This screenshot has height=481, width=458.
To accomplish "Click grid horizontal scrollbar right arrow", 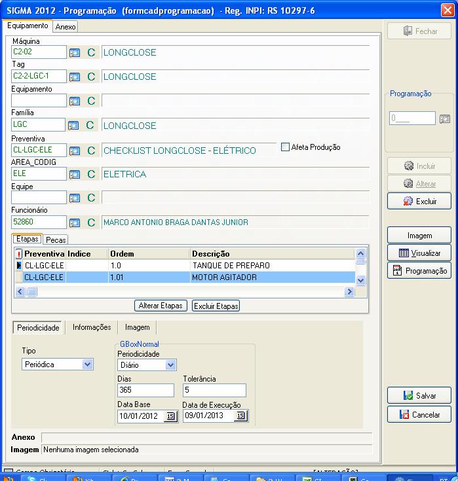I will 349,291.
